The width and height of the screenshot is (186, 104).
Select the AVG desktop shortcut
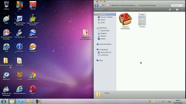coord(19,5)
